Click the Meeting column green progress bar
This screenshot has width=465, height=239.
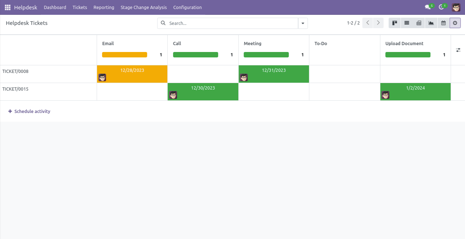coord(266,55)
